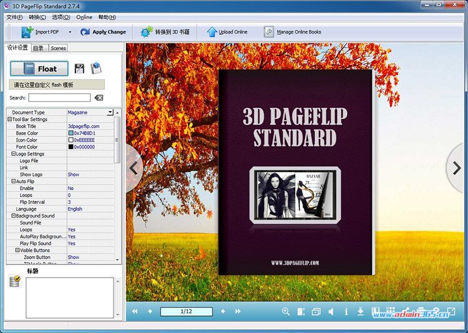The width and height of the screenshot is (468, 333).
Task: Click the property list scrollbar thumb
Action: pyautogui.click(x=117, y=140)
